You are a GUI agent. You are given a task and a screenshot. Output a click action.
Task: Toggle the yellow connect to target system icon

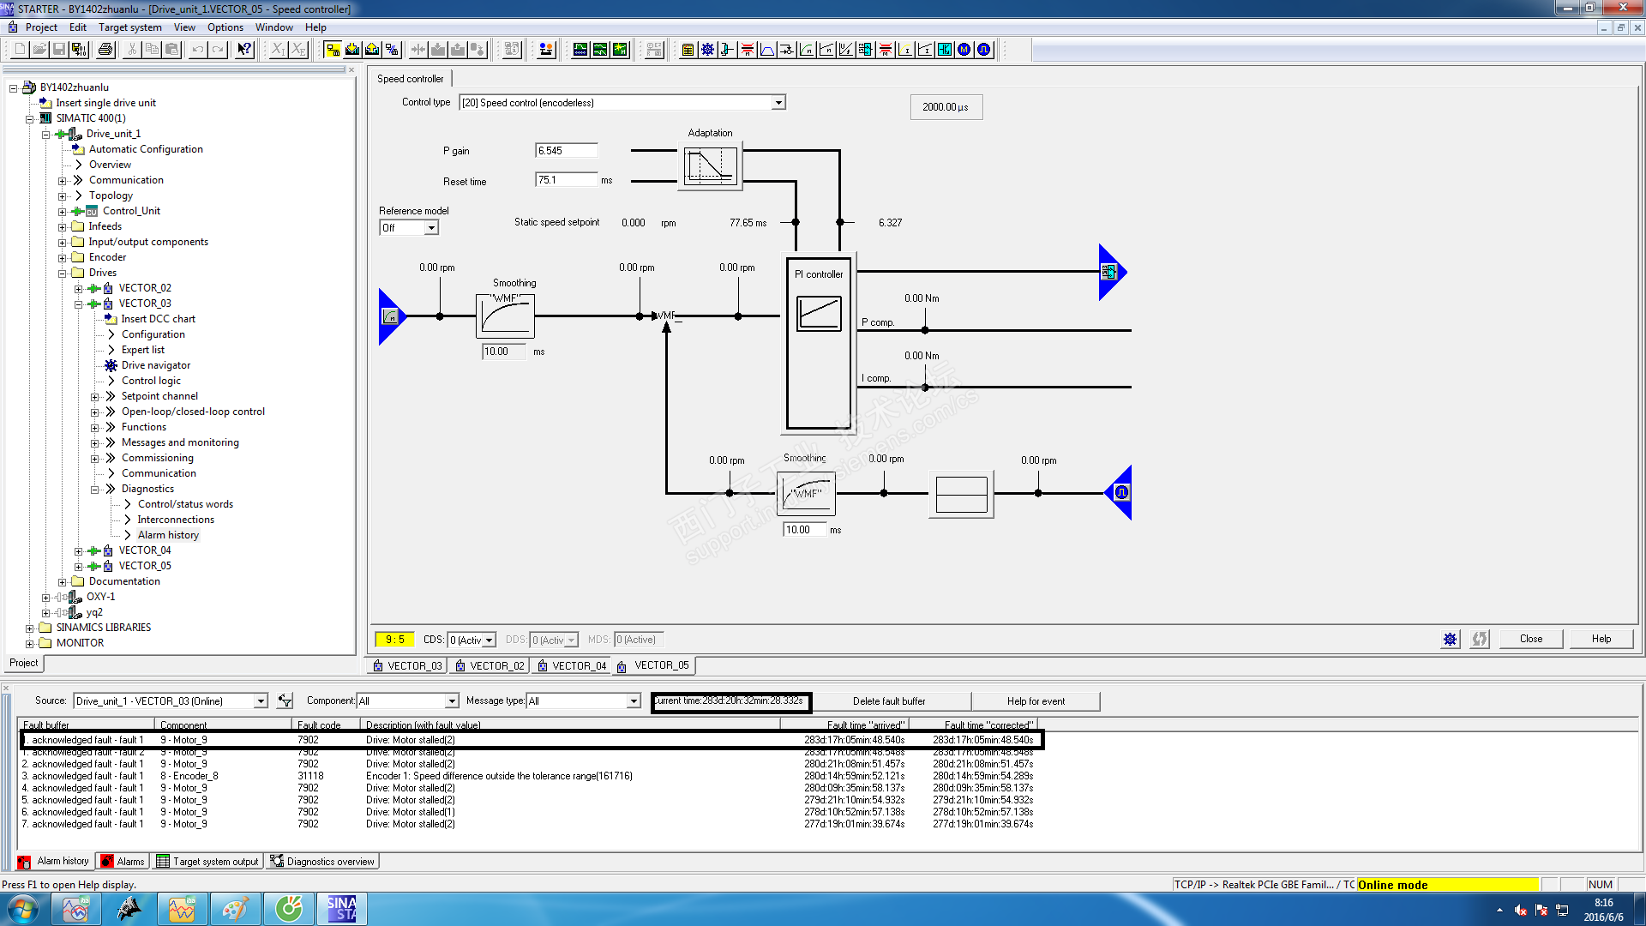point(333,50)
